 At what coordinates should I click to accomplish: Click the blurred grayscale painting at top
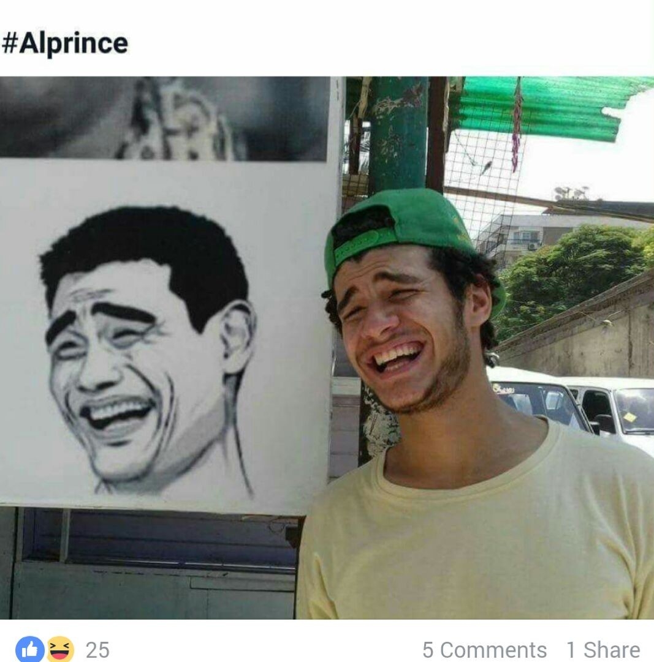point(164,118)
